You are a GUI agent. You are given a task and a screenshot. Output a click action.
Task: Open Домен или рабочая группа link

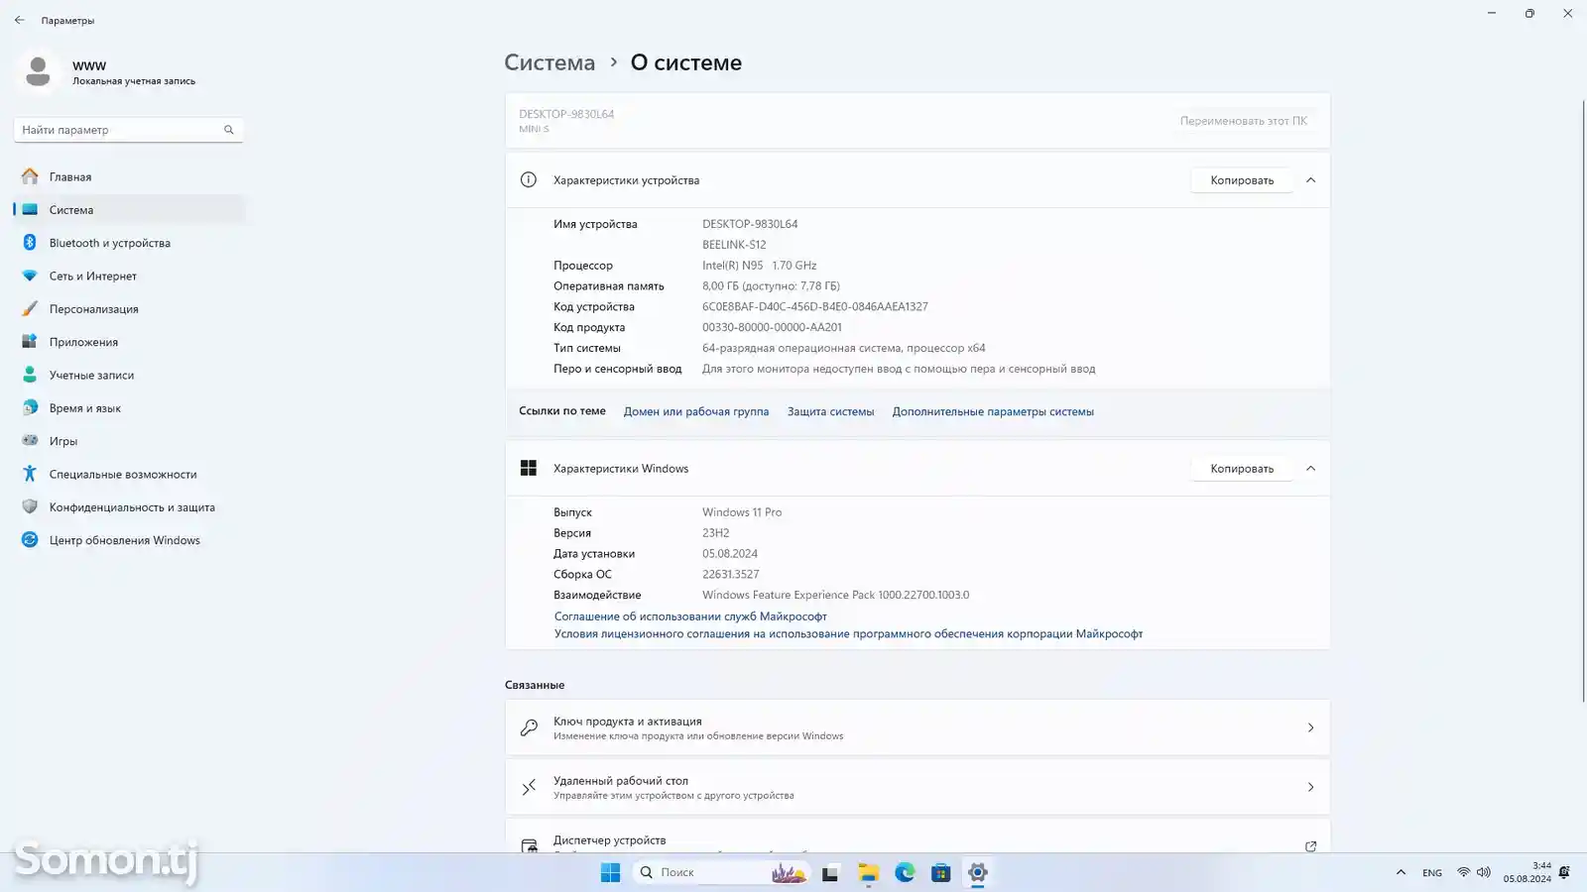[x=695, y=411]
